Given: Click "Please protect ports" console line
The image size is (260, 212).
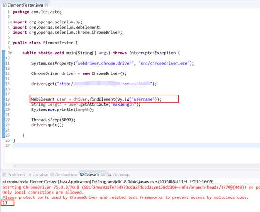Looking at the screenshot, I should tap(125, 197).
